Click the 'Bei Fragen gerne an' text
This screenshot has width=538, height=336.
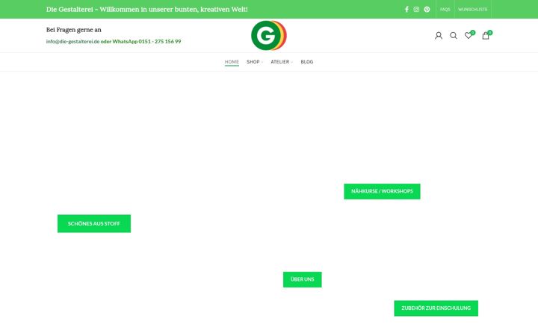(74, 30)
